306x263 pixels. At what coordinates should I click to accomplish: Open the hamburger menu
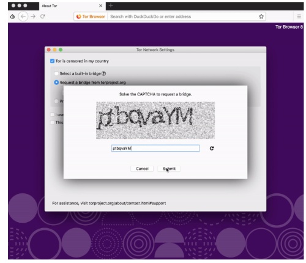(299, 17)
